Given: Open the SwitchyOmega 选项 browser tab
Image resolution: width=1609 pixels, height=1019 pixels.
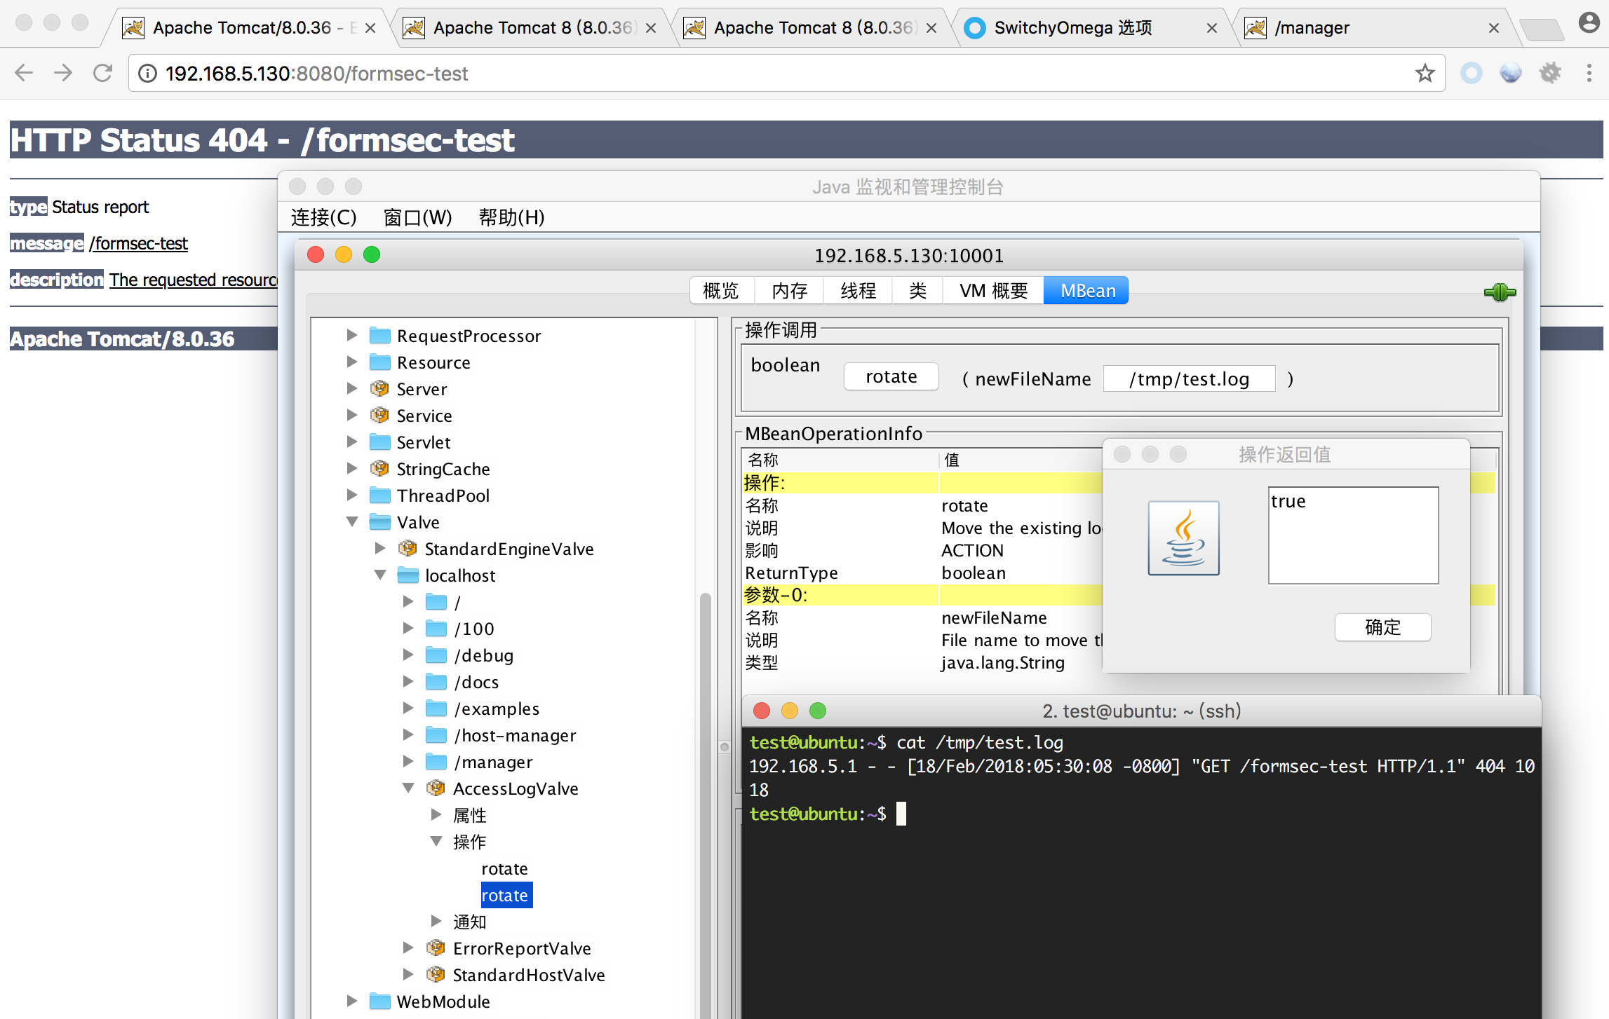Looking at the screenshot, I should tap(1072, 28).
